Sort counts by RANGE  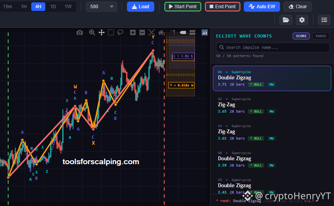click(x=321, y=36)
